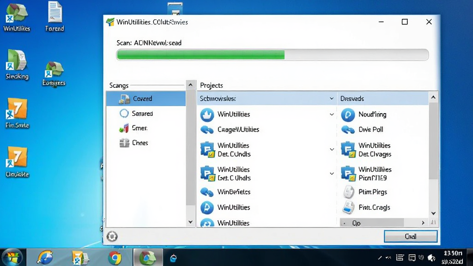Click the Coved item icon in Scangs list
473x266 pixels.
(124, 99)
